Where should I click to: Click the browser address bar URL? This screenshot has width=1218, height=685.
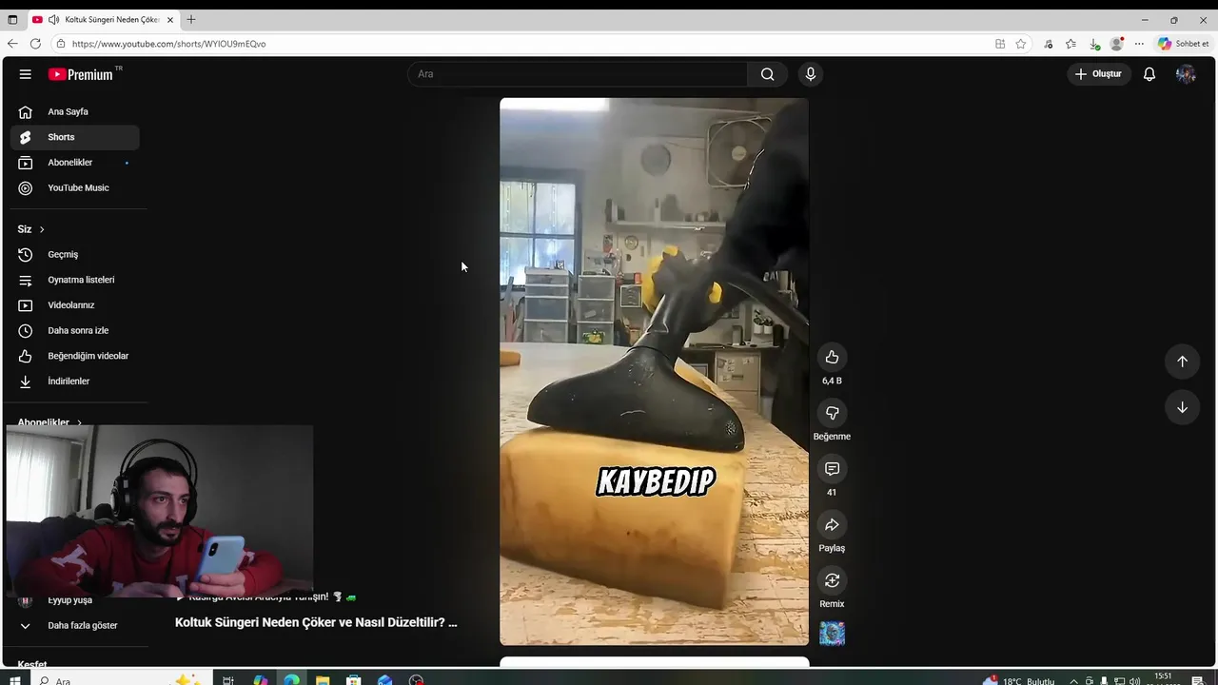[x=168, y=44]
